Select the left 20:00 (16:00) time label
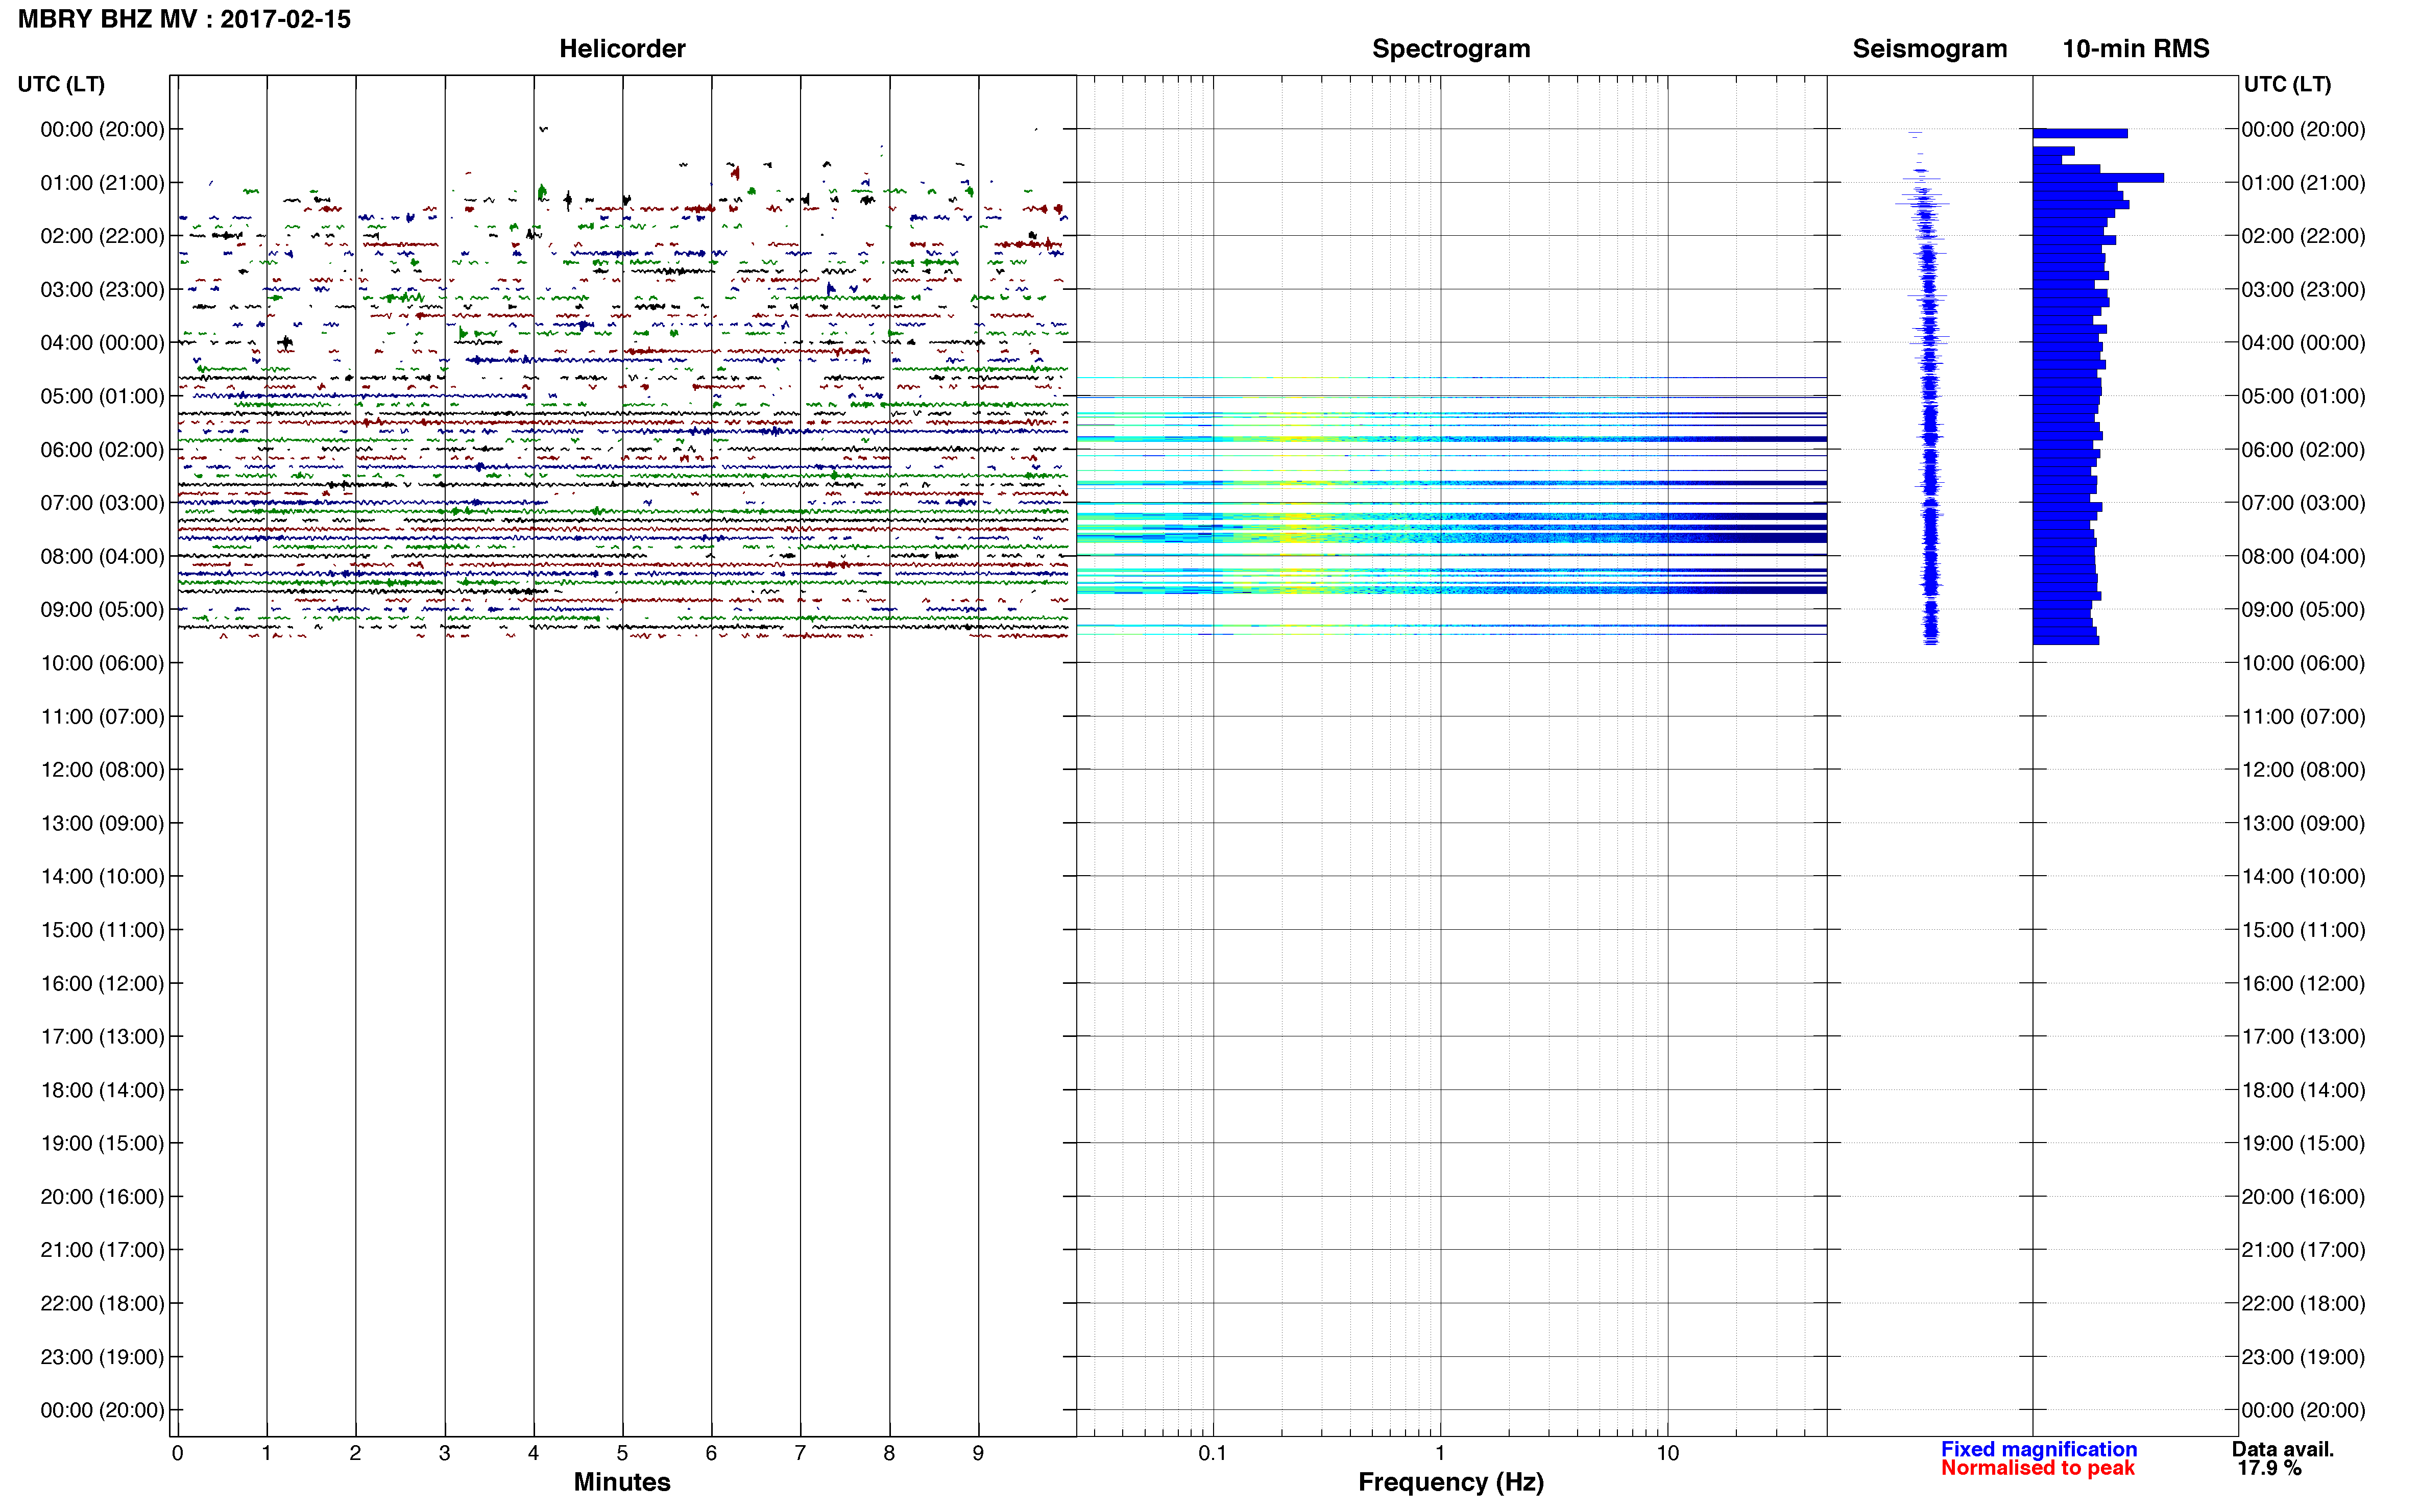 click(x=102, y=1197)
